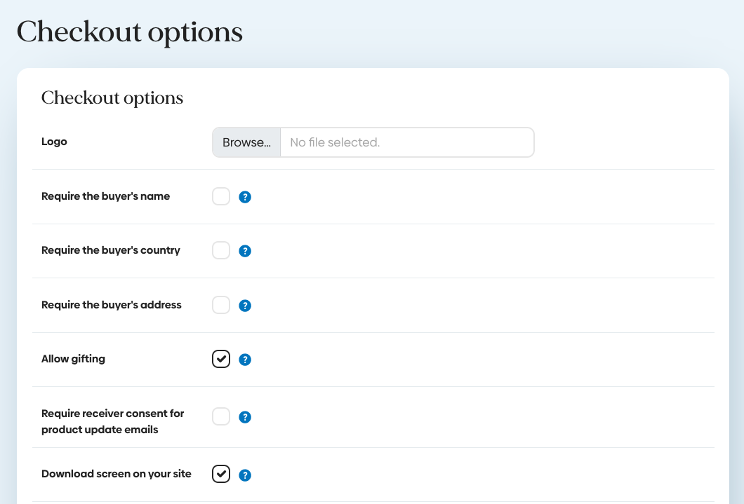Image resolution: width=744 pixels, height=504 pixels.
Task: Click the Browse... logo upload button
Action: click(x=246, y=142)
